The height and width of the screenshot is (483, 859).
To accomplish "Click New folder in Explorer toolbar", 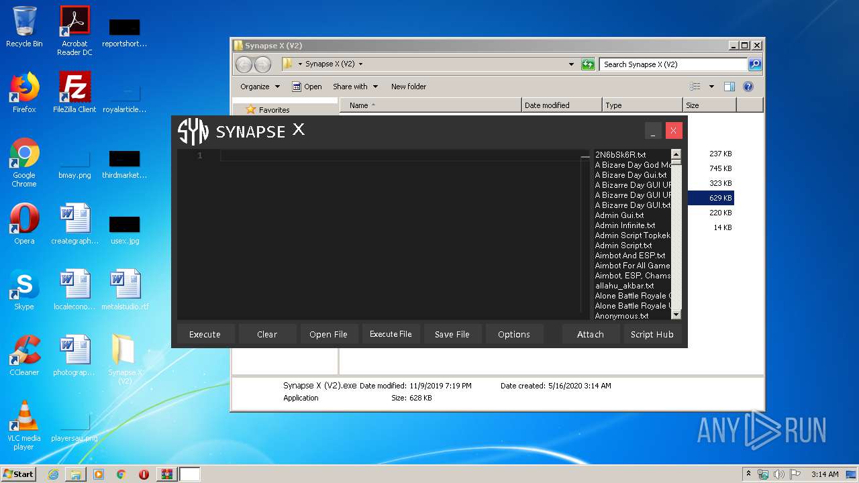I will coord(409,87).
